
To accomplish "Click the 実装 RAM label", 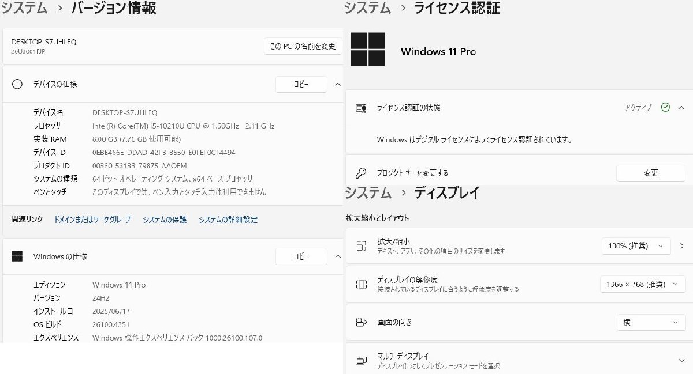I will [50, 139].
